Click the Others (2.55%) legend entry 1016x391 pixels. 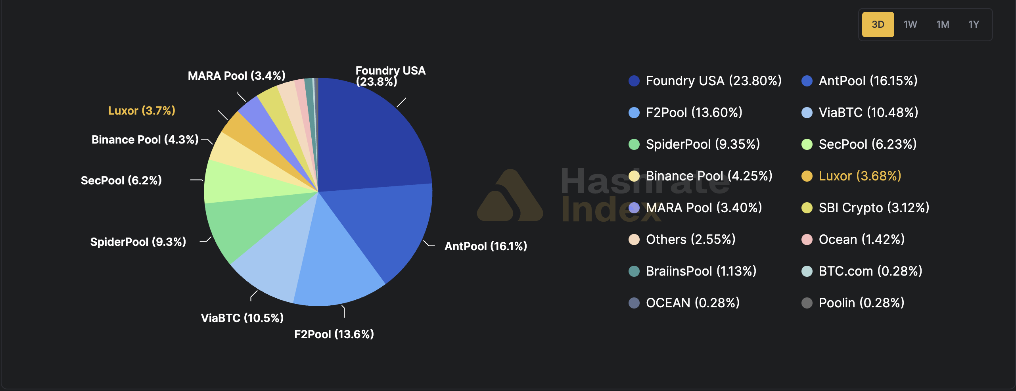click(690, 240)
